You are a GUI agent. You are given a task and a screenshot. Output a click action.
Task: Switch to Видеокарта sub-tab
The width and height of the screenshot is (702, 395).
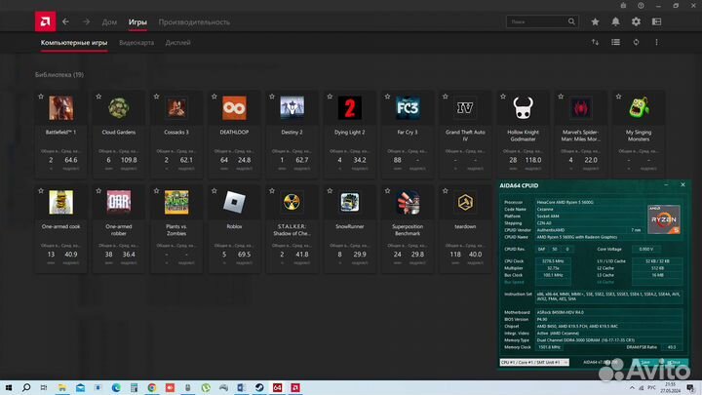pyautogui.click(x=136, y=43)
